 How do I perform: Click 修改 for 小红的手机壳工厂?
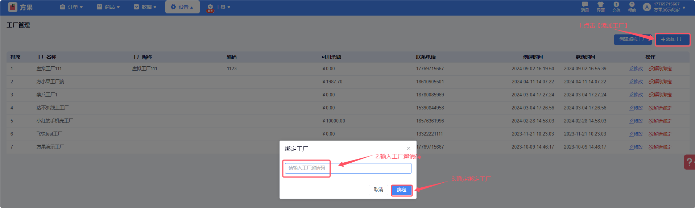click(x=636, y=121)
